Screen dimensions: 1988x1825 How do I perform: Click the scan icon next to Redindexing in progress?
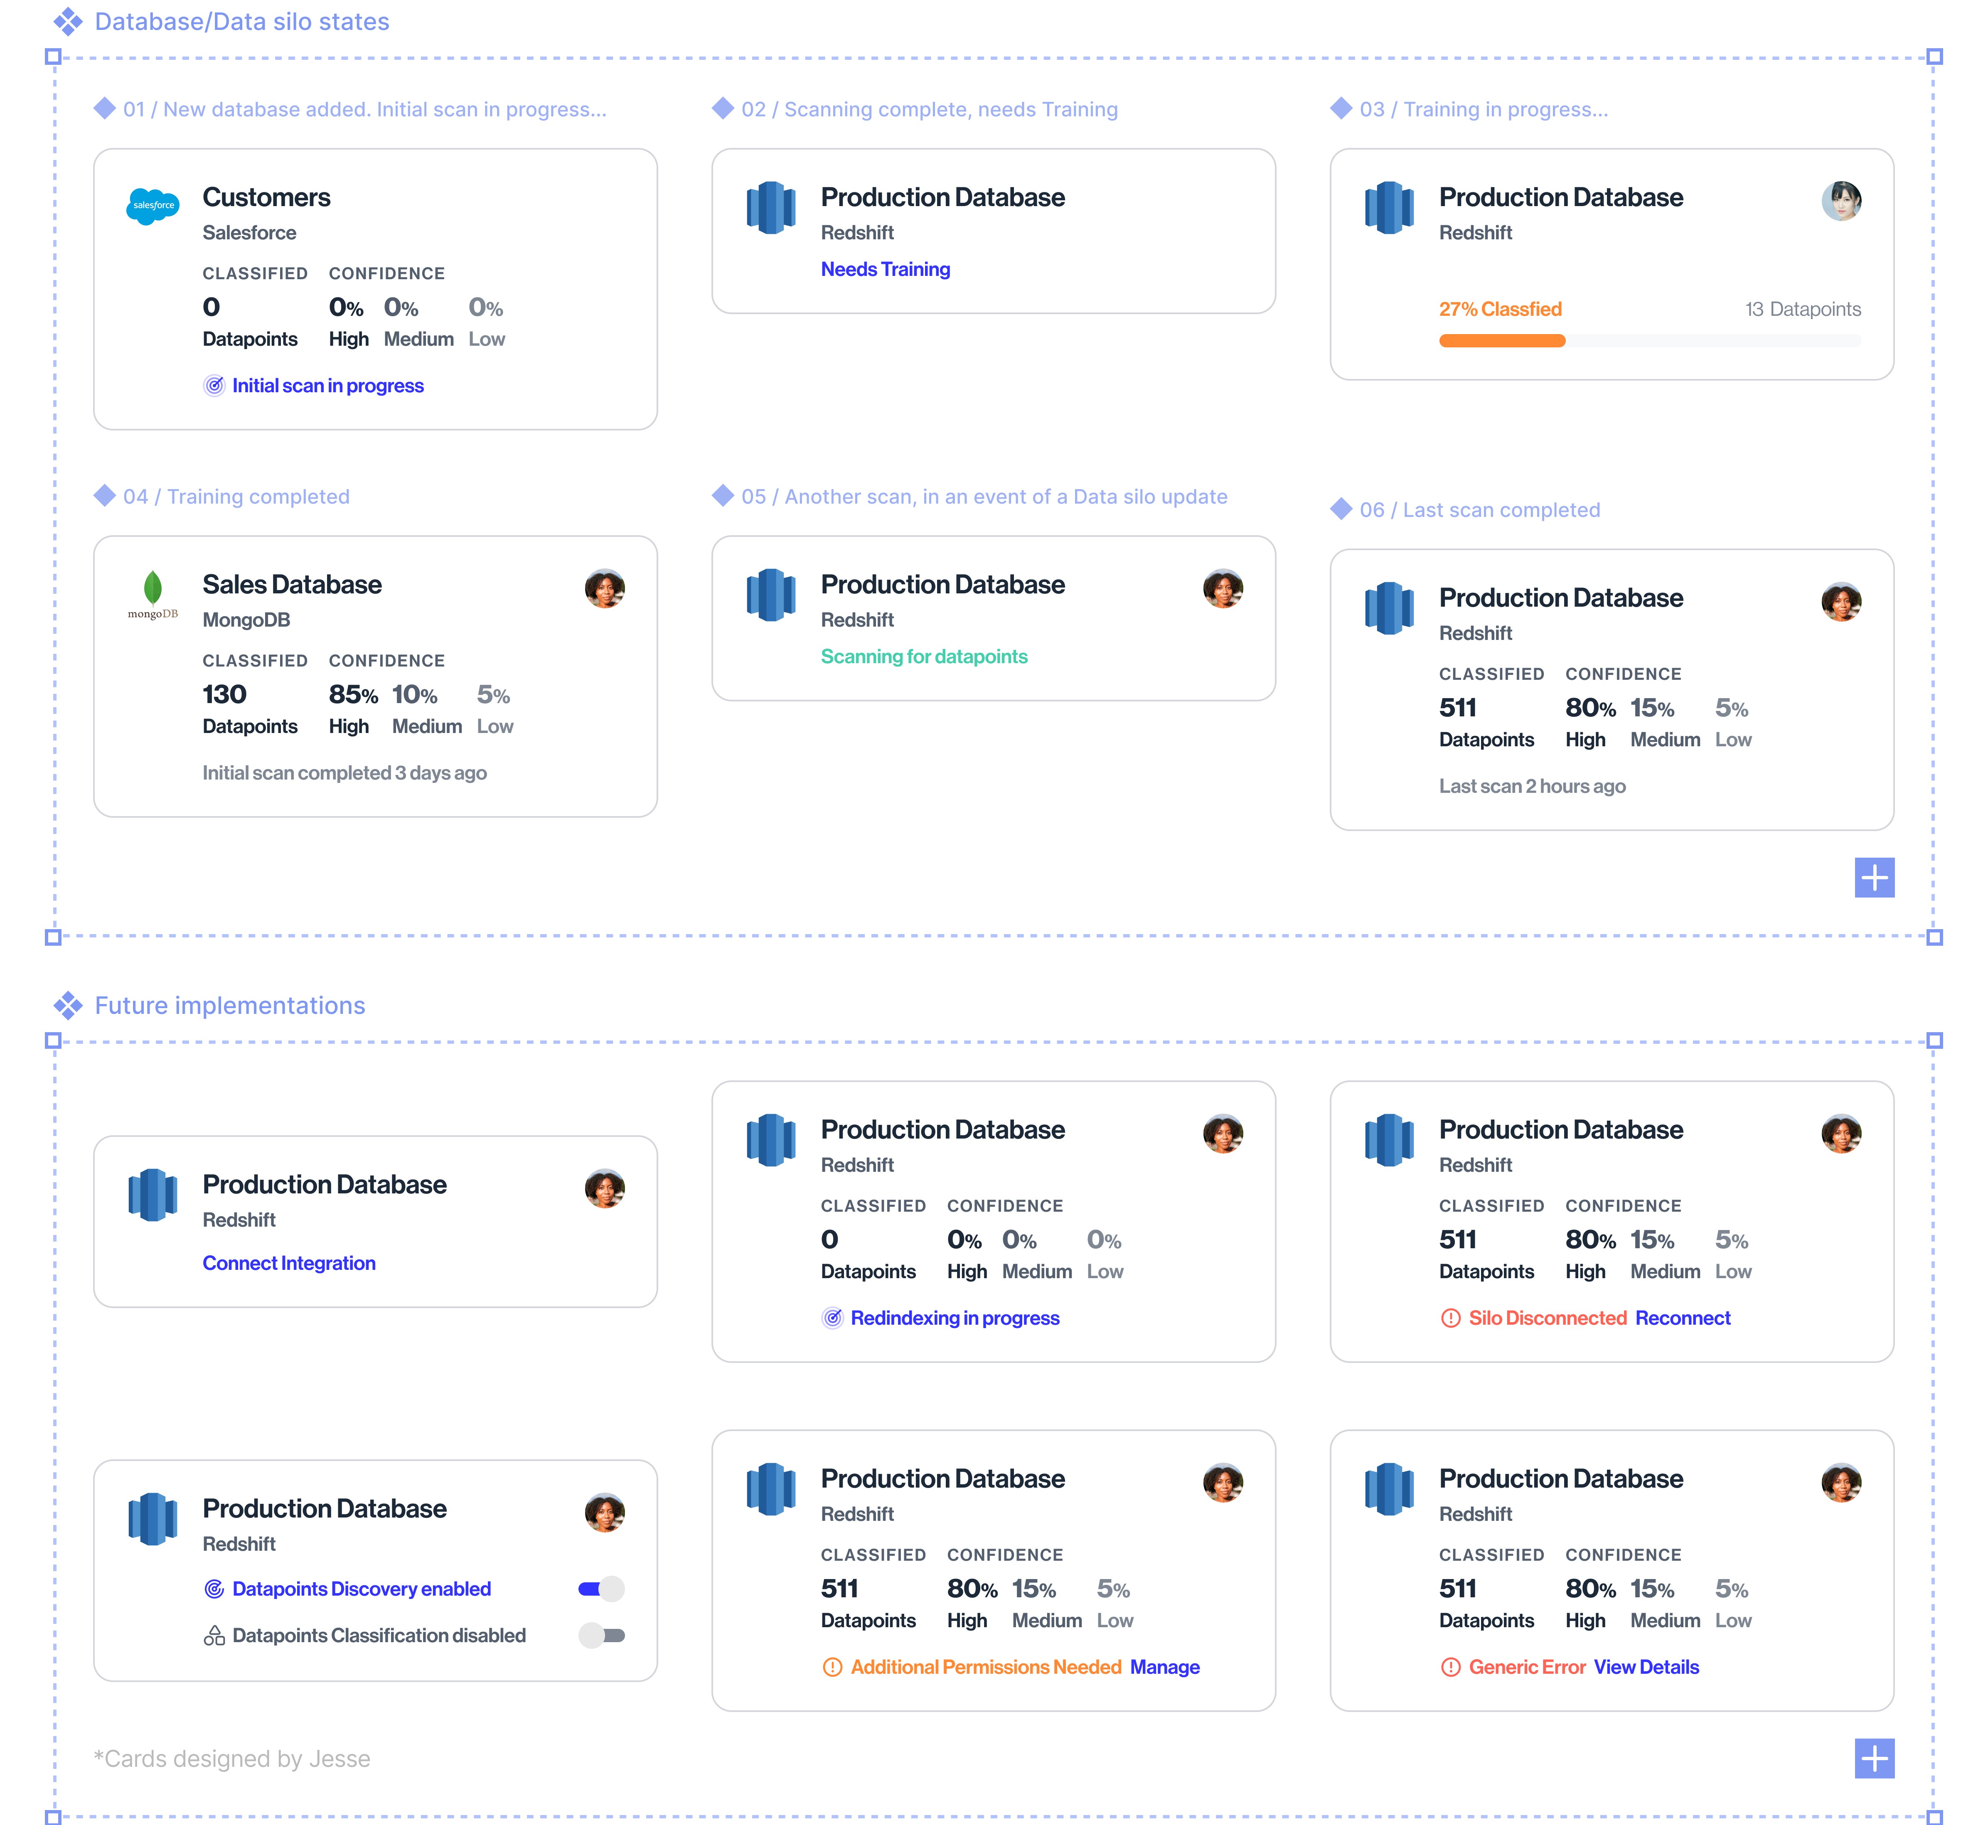click(x=832, y=1318)
